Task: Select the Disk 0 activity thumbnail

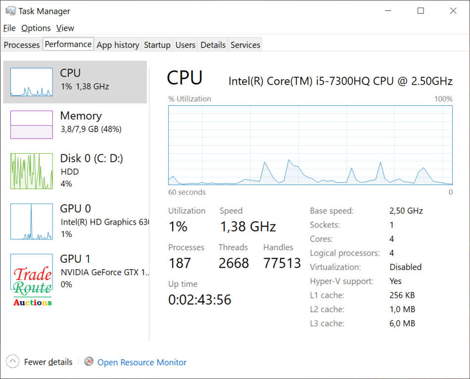Action: pyautogui.click(x=32, y=171)
